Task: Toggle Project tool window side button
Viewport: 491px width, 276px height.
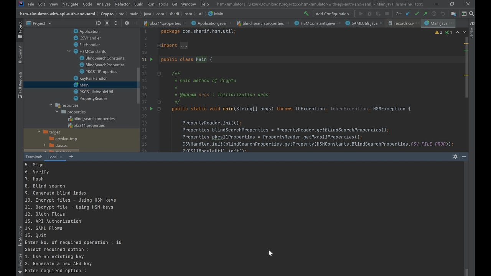Action: click(20, 30)
